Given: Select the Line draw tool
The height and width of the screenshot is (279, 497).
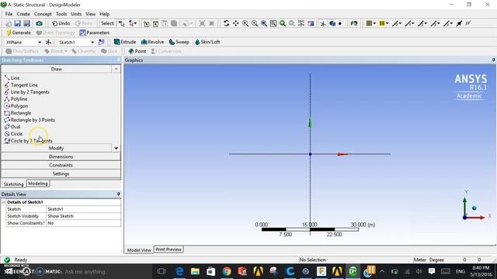Looking at the screenshot, I should tap(12, 77).
